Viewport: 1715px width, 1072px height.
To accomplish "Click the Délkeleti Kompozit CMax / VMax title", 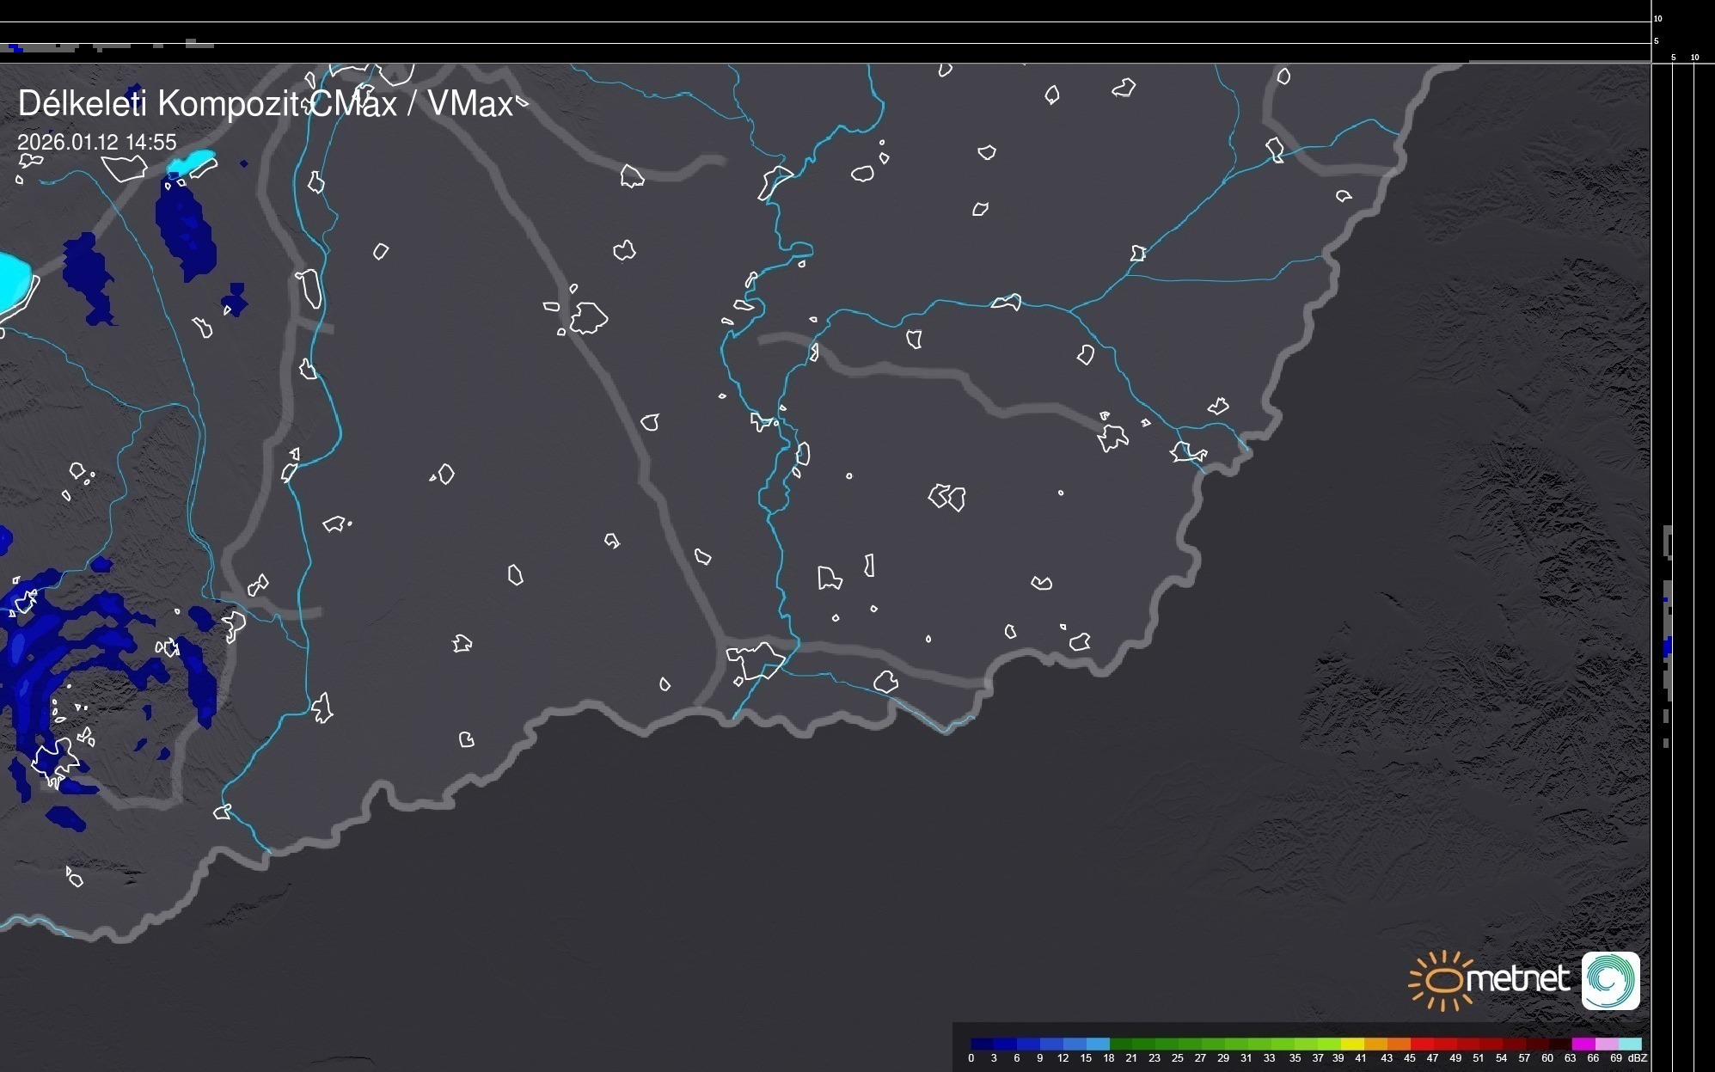I will 265,103.
